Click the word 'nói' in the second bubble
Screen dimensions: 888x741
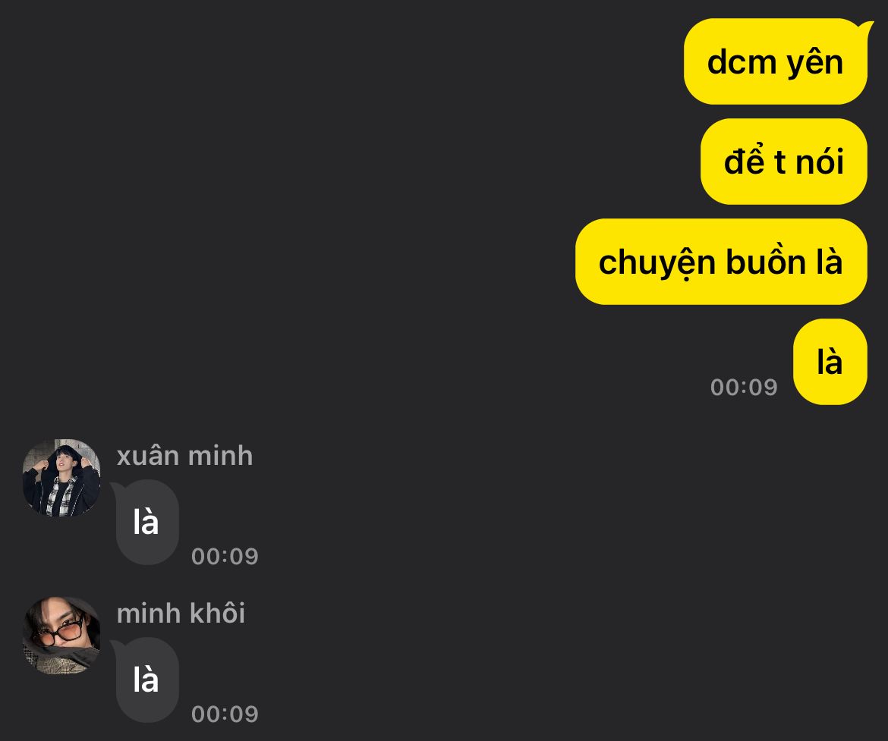click(x=820, y=162)
